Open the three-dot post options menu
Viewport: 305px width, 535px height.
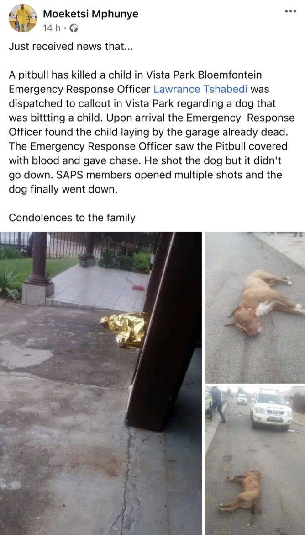(x=290, y=11)
